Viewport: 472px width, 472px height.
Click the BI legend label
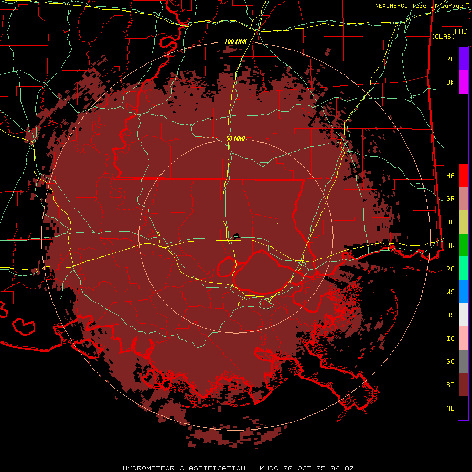450,385
